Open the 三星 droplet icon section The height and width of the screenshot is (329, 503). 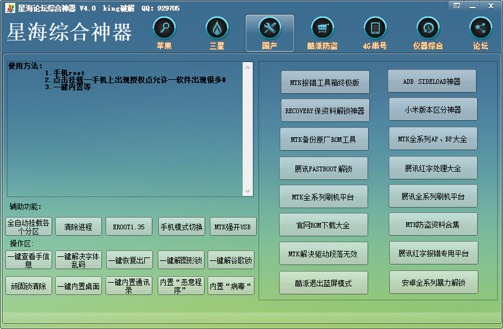(x=217, y=33)
